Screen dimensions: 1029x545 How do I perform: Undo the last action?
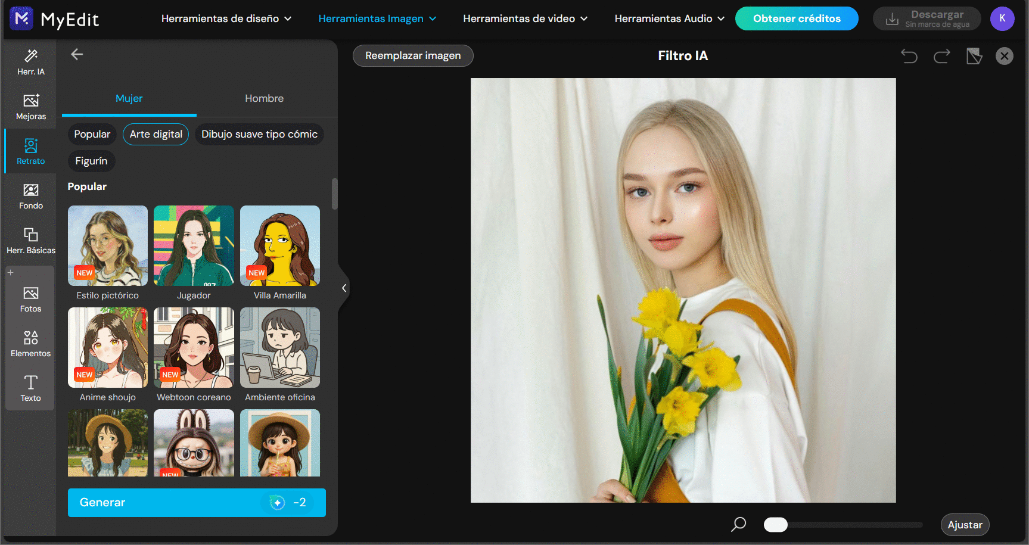pyautogui.click(x=909, y=56)
